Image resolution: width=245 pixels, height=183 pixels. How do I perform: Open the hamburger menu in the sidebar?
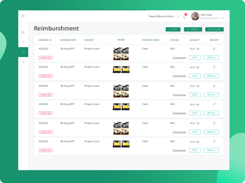click(23, 16)
